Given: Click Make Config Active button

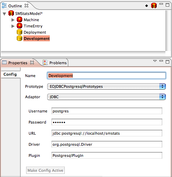Looking at the screenshot, I should (x=45, y=170).
